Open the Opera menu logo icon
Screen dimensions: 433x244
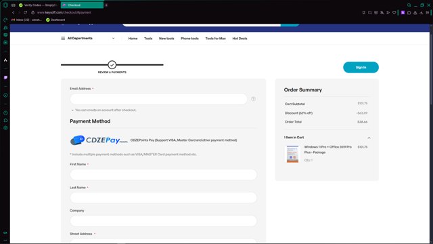point(5,5)
